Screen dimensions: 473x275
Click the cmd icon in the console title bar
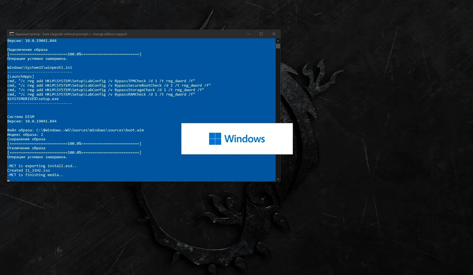(x=12, y=34)
